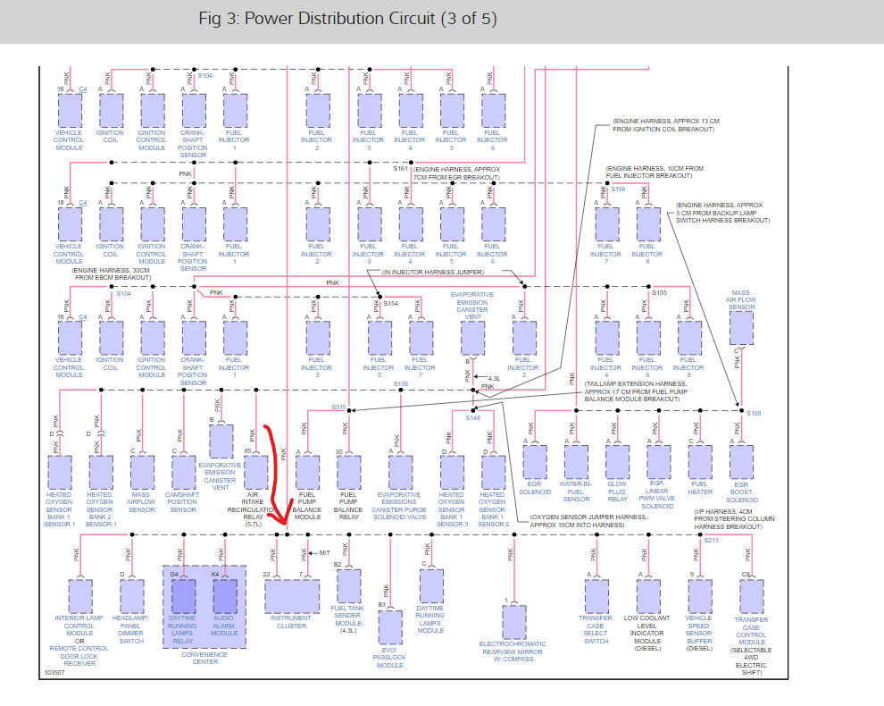Select the Daytime Running Lamps Relay label

click(x=182, y=630)
